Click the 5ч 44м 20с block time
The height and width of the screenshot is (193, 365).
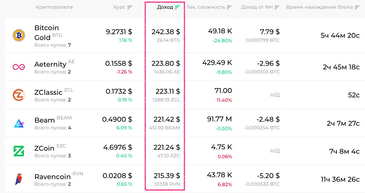point(340,36)
